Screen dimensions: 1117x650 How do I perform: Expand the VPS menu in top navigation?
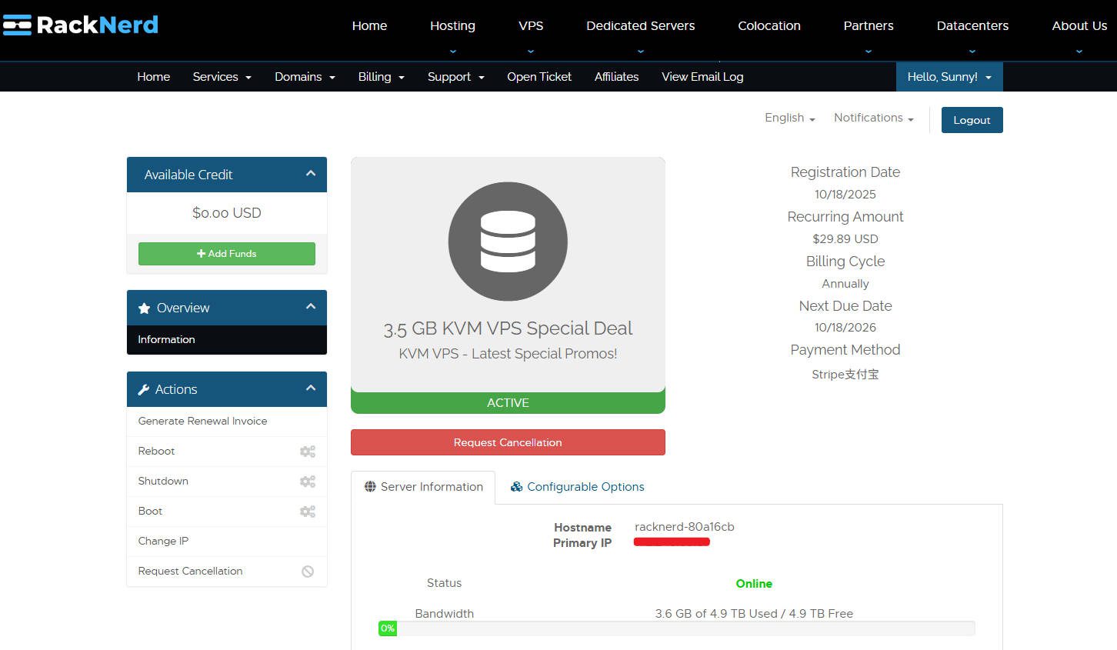tap(531, 25)
